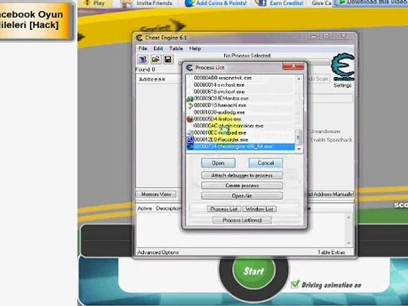Click the Description column header
The width and height of the screenshot is (408, 306).
[x=169, y=209]
